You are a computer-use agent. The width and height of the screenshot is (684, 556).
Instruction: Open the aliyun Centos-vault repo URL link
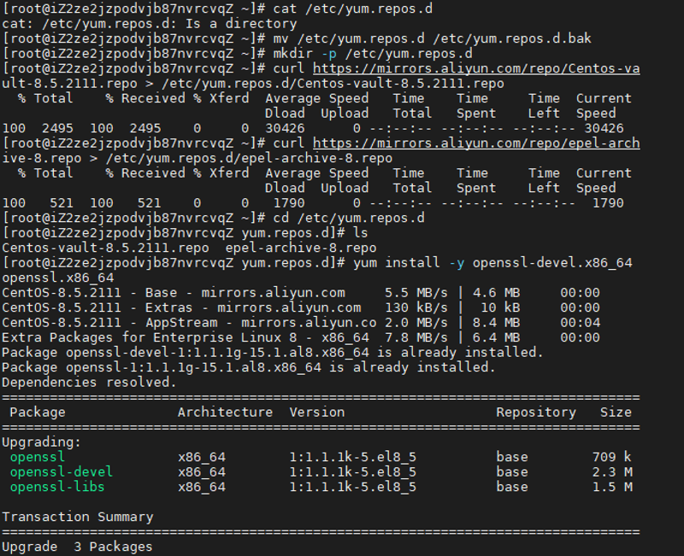click(x=476, y=69)
